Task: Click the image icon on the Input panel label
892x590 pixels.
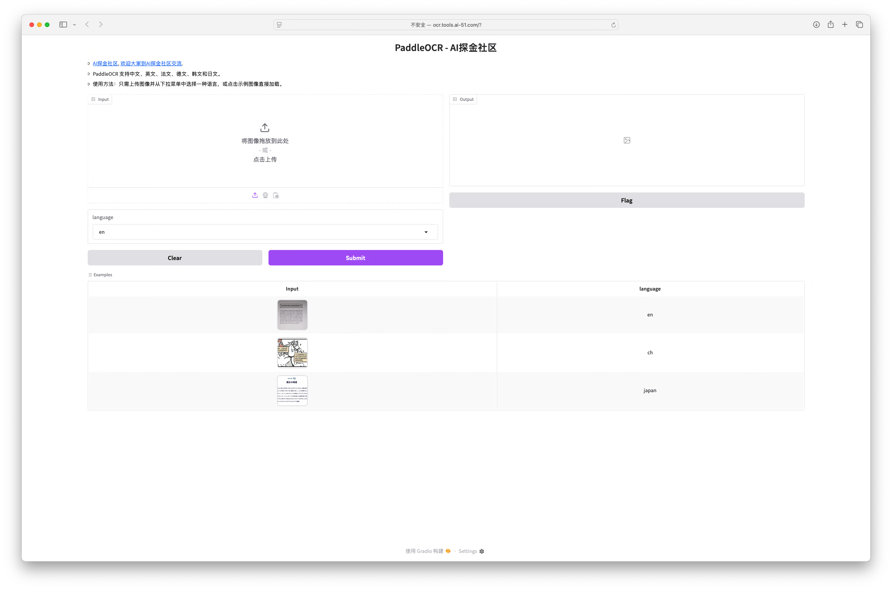Action: [93, 99]
